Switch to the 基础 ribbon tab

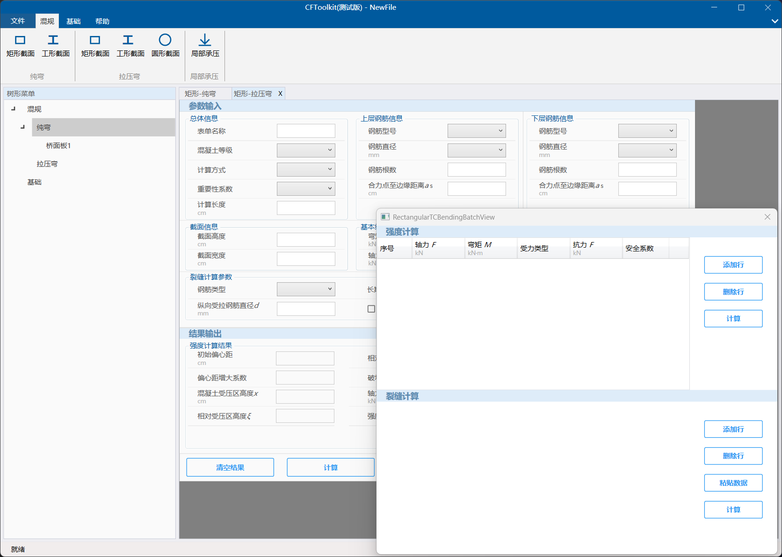click(73, 21)
